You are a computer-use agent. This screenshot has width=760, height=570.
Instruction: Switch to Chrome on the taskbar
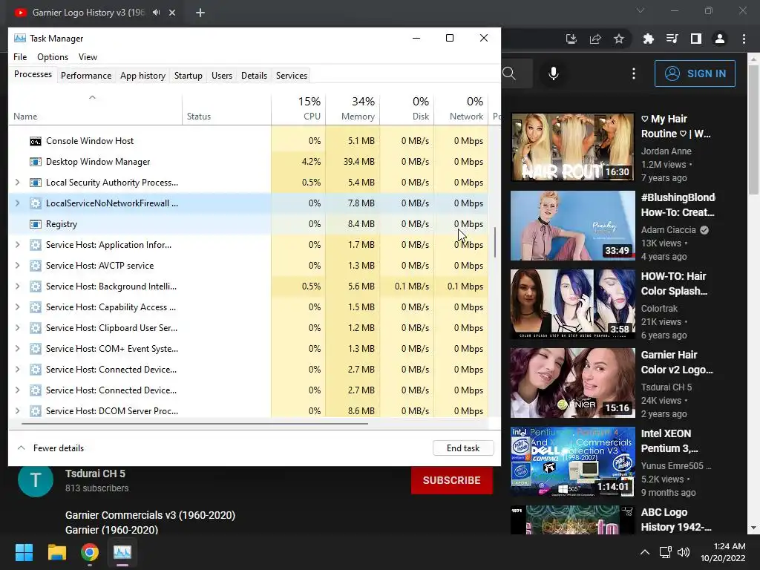coord(90,552)
